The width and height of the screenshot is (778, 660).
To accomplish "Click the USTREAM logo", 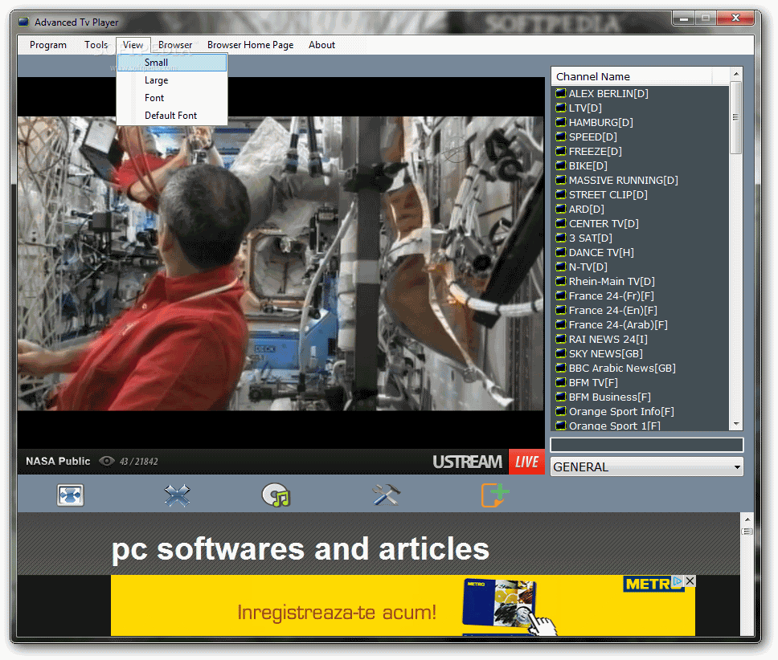I will (x=468, y=462).
